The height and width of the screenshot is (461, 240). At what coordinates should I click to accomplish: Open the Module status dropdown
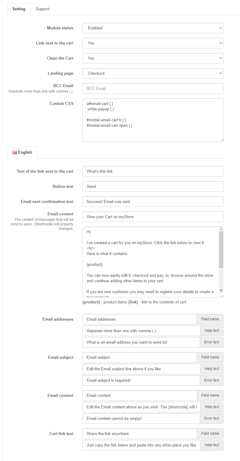153,28
